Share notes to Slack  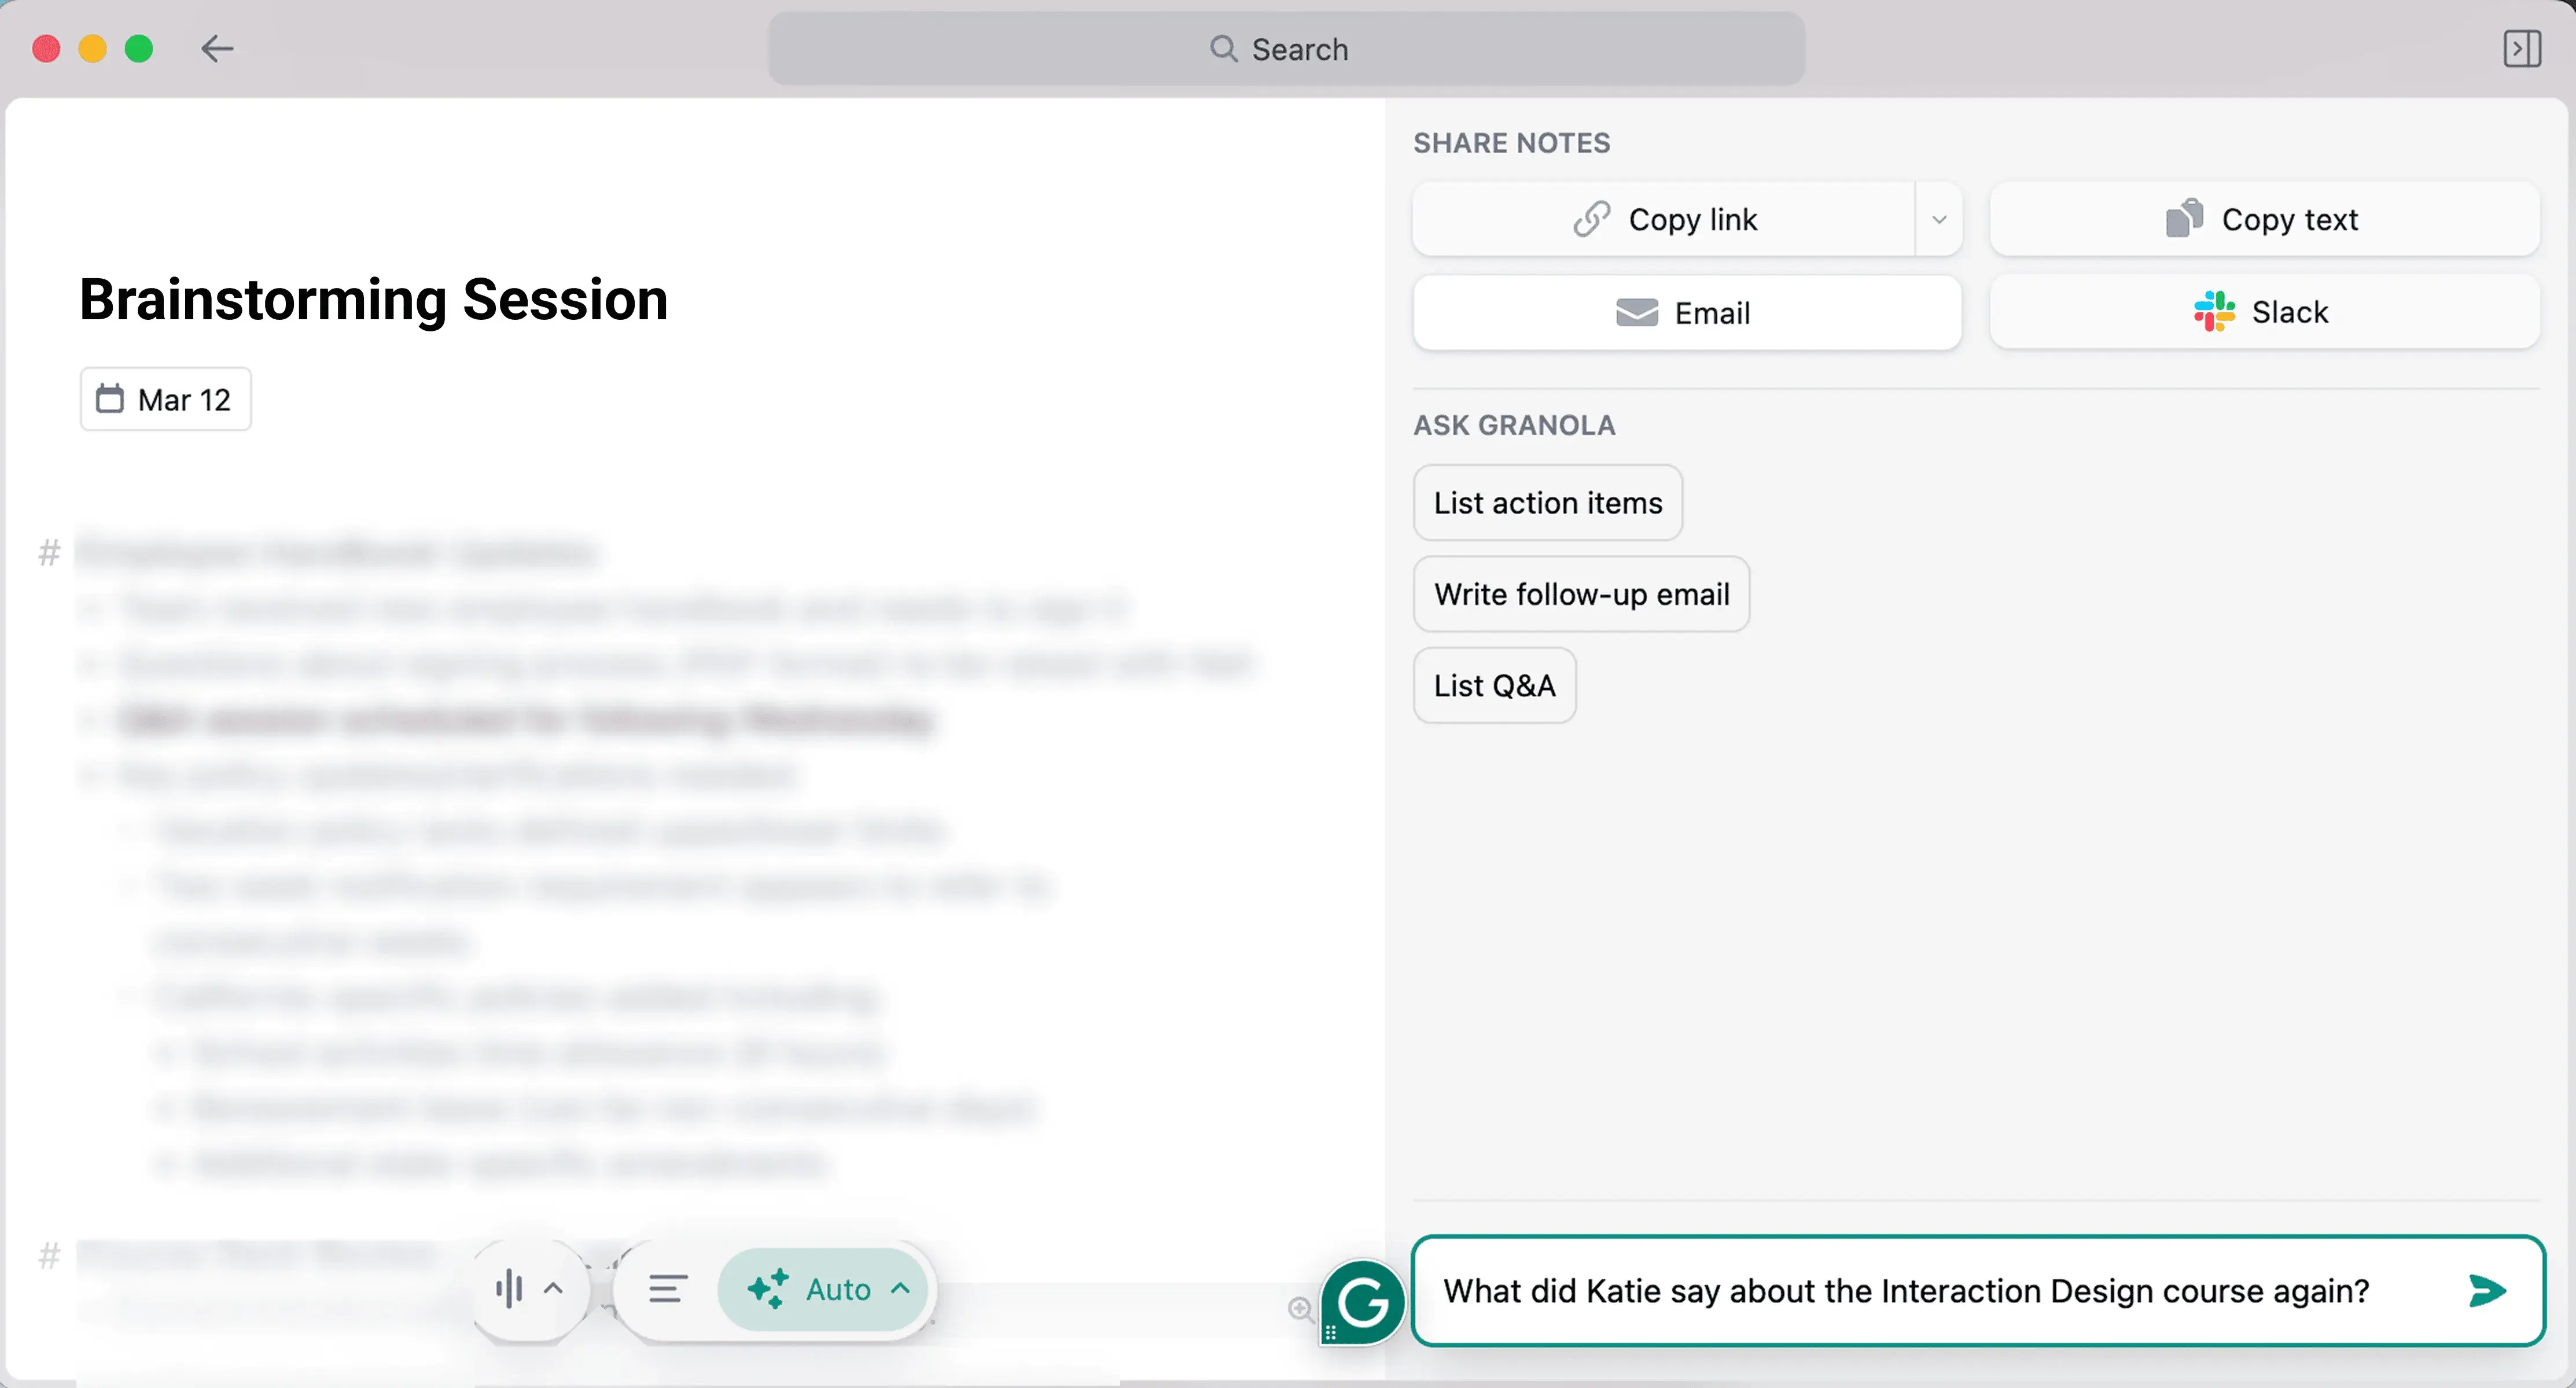pyautogui.click(x=2264, y=313)
